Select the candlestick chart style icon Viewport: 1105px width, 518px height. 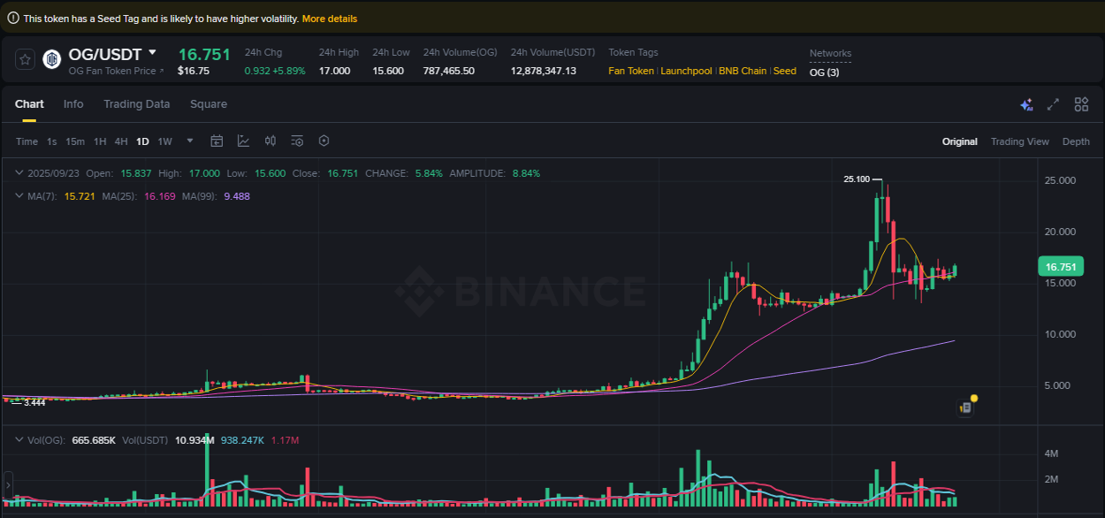[x=270, y=141]
